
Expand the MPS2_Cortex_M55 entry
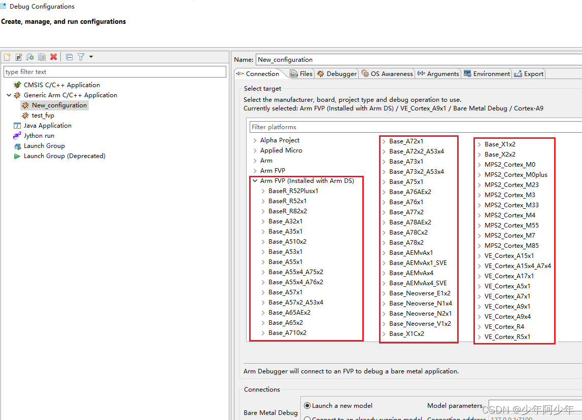[x=480, y=225]
